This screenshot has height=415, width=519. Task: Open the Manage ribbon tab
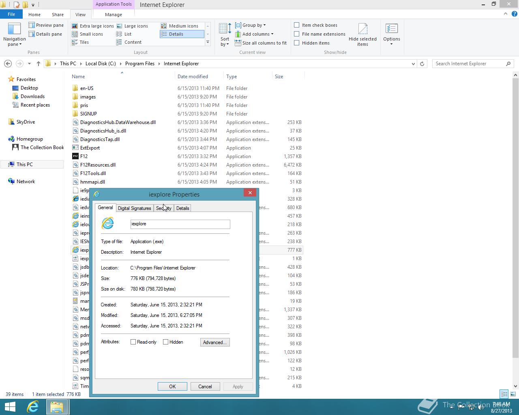point(114,14)
